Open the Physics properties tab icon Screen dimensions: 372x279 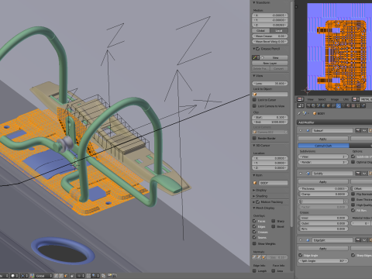[363, 105]
